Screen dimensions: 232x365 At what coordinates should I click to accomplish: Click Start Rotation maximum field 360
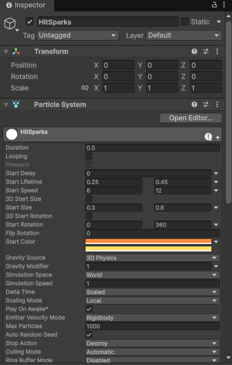pos(182,225)
